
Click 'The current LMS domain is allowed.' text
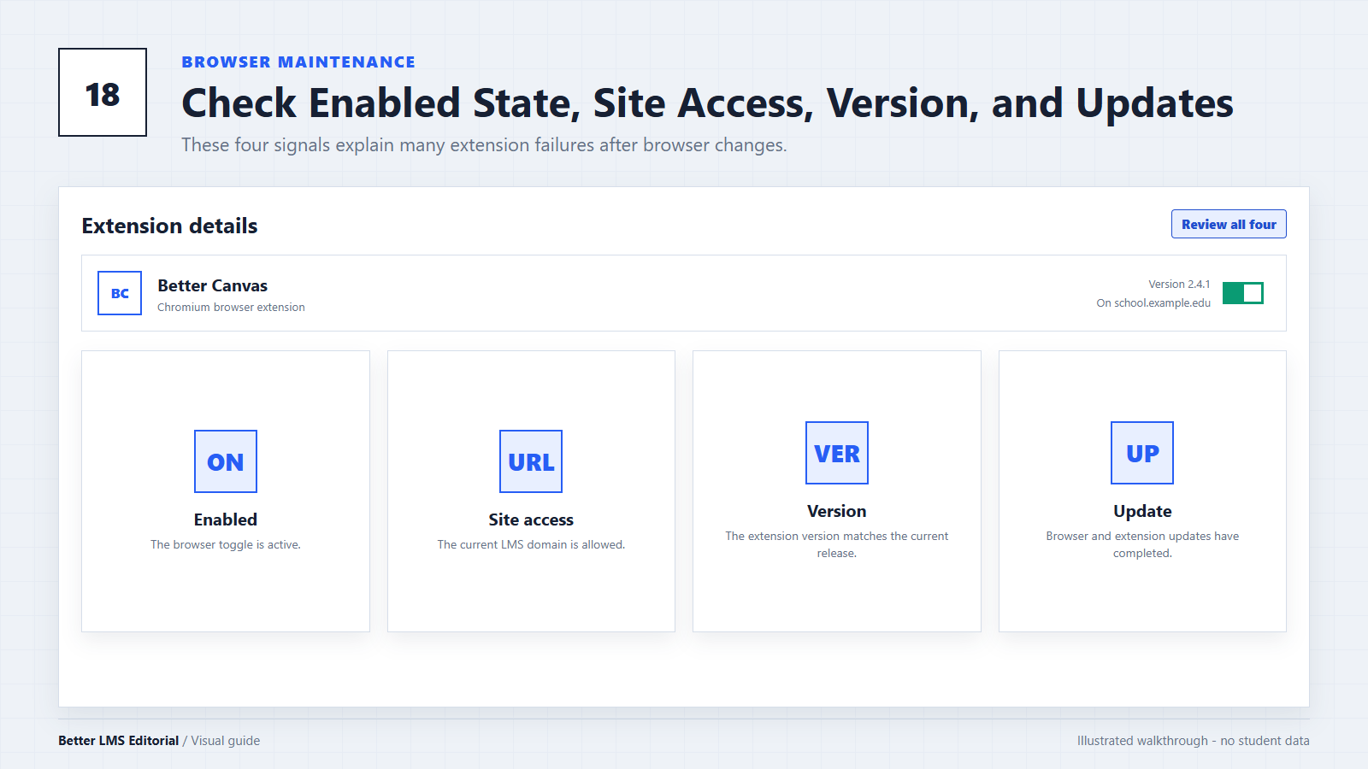531,544
